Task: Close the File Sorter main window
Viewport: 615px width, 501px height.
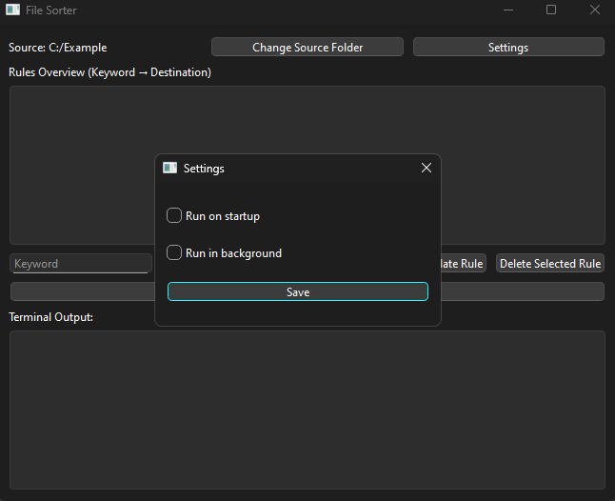Action: point(594,10)
